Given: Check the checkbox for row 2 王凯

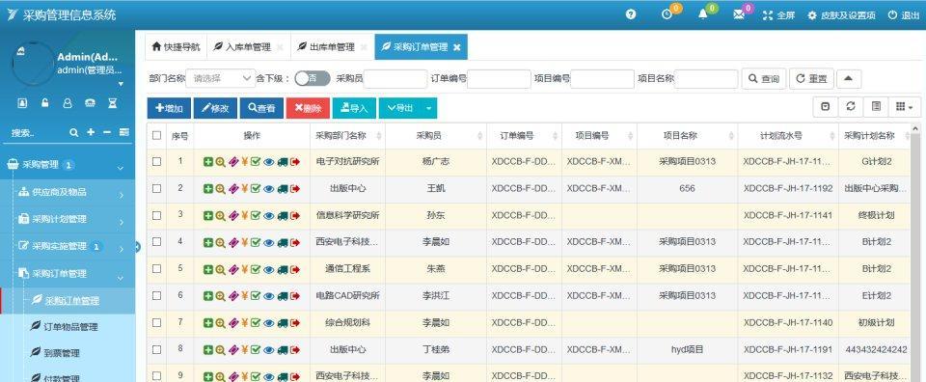Looking at the screenshot, I should [156, 188].
